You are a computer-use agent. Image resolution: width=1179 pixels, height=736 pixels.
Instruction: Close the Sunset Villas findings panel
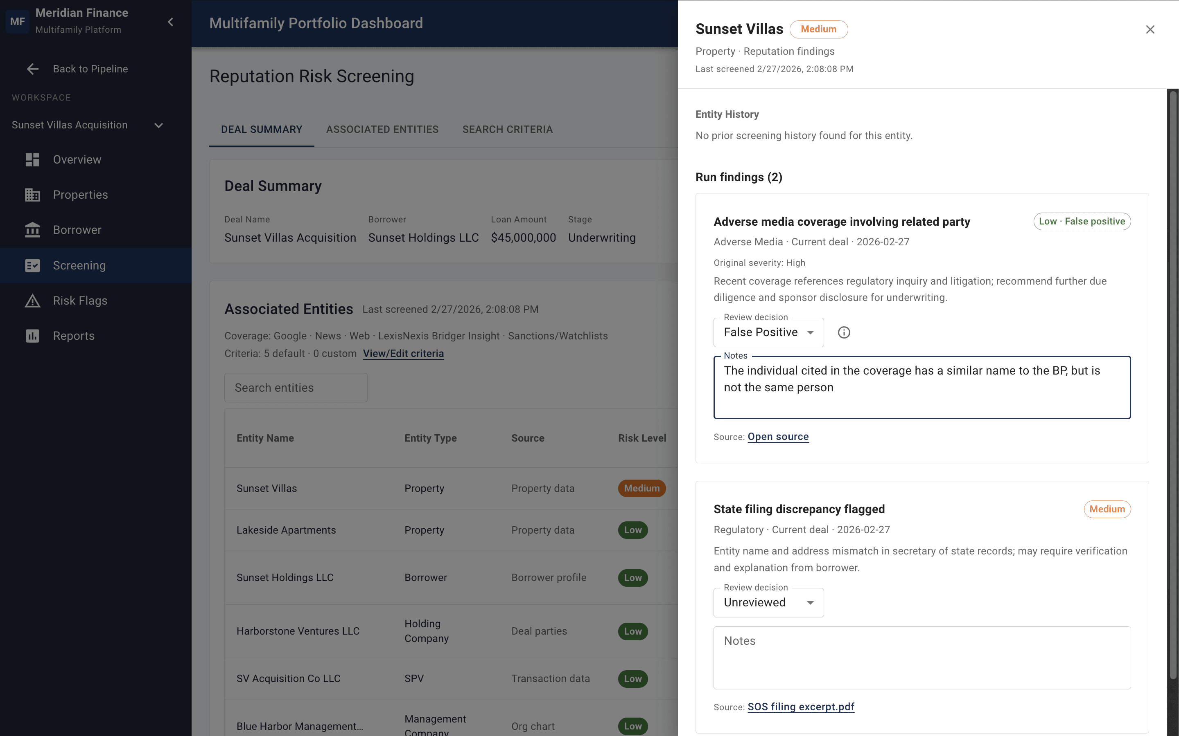click(x=1150, y=30)
